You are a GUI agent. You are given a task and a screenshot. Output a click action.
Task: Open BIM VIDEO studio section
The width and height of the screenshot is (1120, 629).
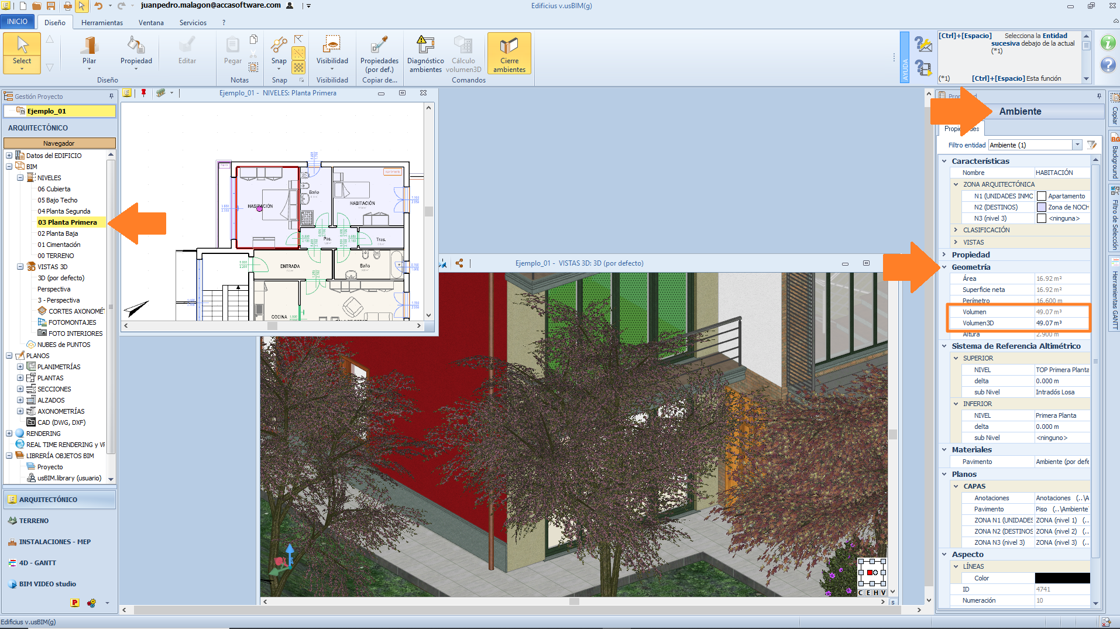click(x=47, y=584)
